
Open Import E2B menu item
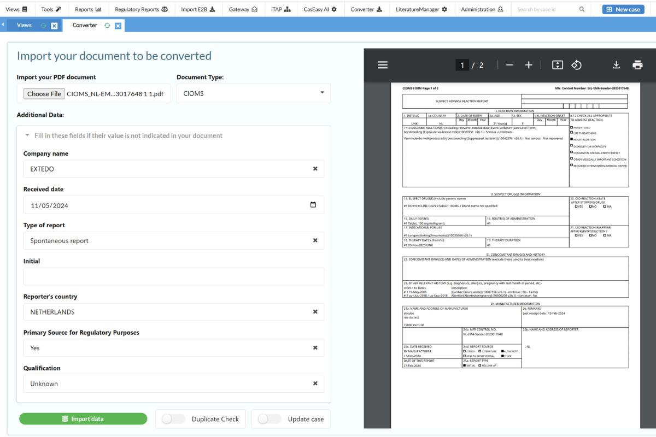coord(198,9)
